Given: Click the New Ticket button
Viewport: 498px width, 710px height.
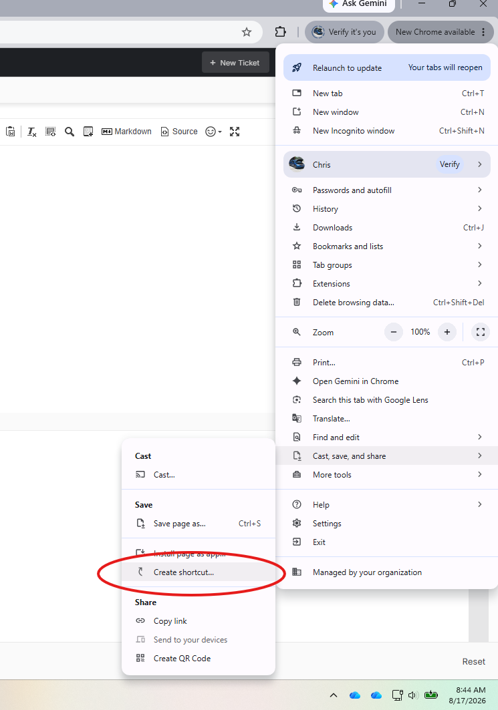Looking at the screenshot, I should tap(235, 63).
